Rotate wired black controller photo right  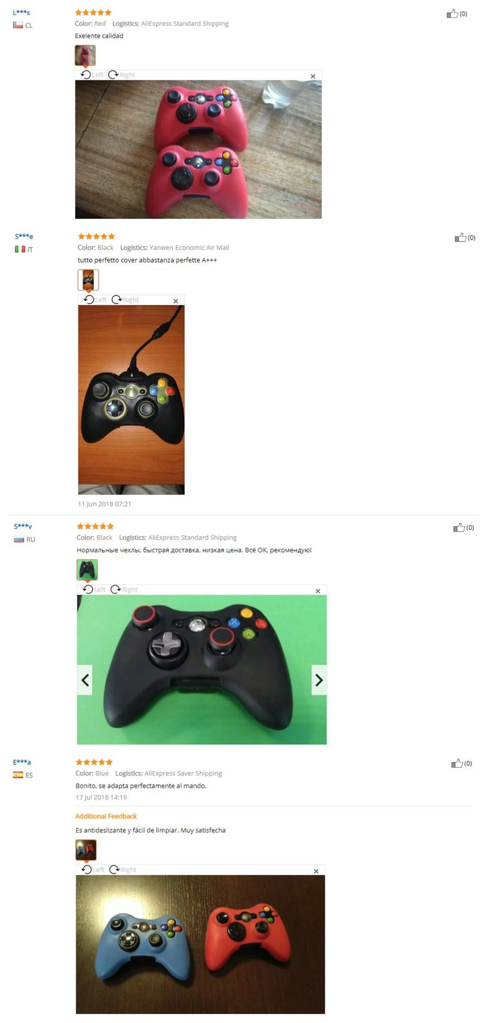click(125, 300)
